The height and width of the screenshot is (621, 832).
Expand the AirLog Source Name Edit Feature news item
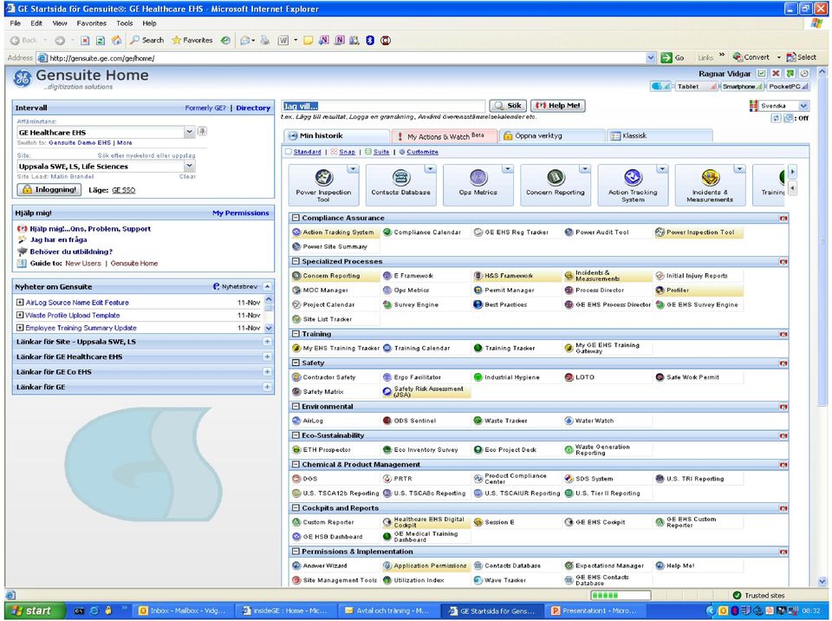pos(20,303)
